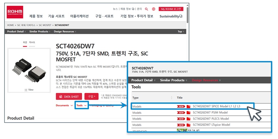Open the 제품 정보 menu

pyautogui.click(x=36, y=16)
